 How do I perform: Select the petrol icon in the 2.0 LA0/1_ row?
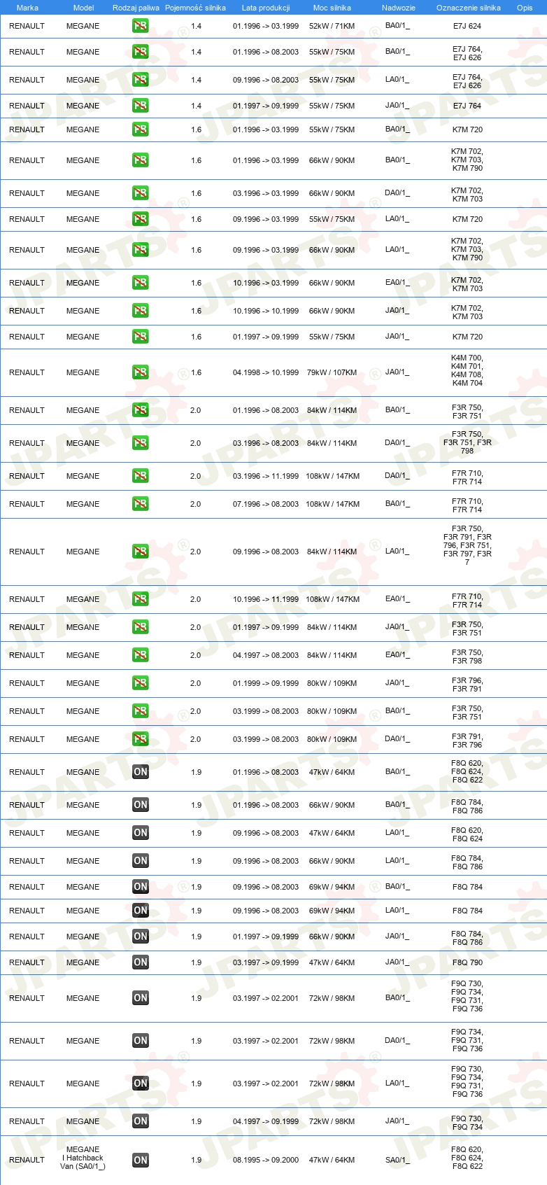coord(141,552)
